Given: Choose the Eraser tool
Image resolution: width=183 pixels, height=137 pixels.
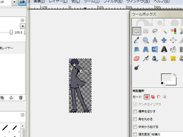Looking at the screenshot, I should coord(137,58).
